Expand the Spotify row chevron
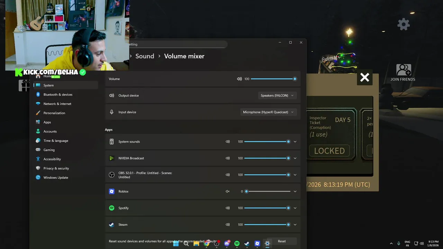 [295, 208]
